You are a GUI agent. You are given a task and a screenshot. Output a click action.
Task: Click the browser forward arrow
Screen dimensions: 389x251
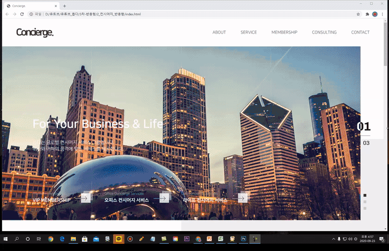(x=15, y=14)
